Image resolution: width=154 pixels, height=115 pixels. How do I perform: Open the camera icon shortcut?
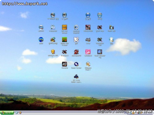(x=111, y=27)
